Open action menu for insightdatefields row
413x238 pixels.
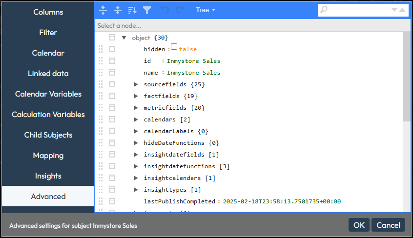[112, 155]
